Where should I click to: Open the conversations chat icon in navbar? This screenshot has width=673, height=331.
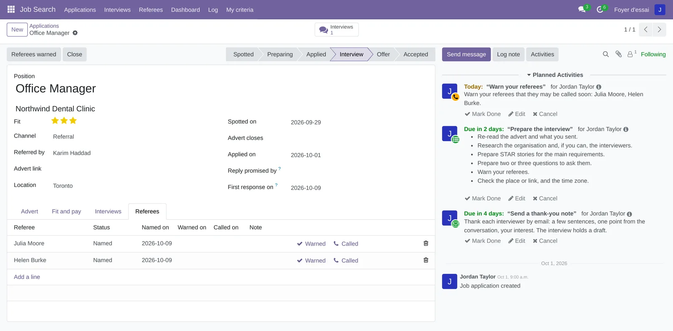point(582,9)
